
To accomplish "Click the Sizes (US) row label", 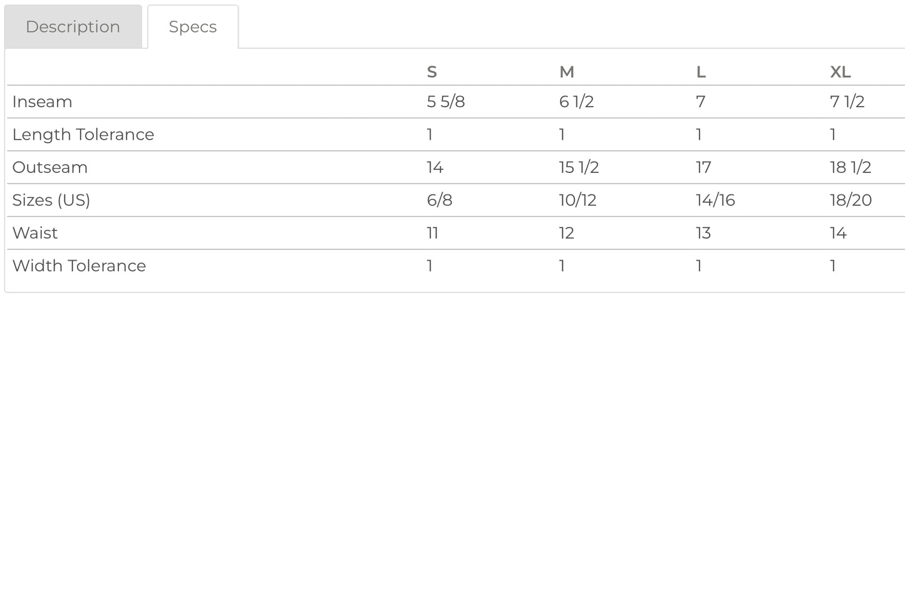I will pyautogui.click(x=51, y=200).
